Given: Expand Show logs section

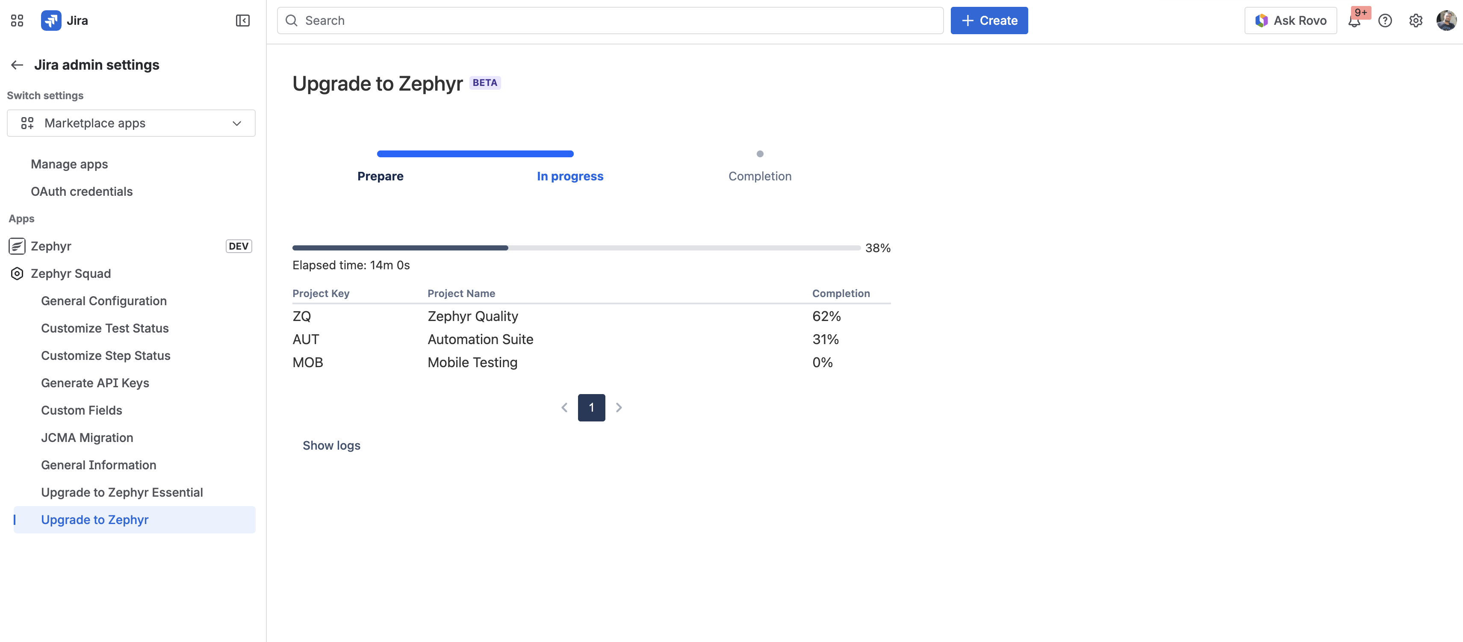Looking at the screenshot, I should click(332, 446).
